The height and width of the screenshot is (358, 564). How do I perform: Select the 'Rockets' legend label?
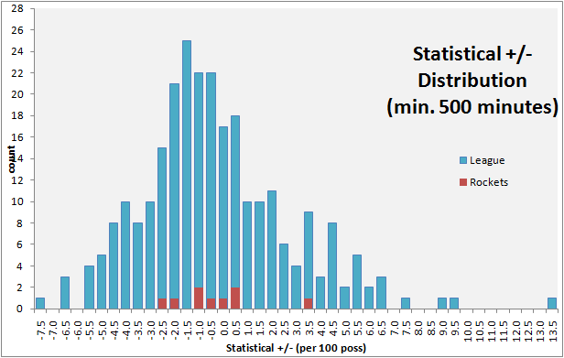coord(489,182)
